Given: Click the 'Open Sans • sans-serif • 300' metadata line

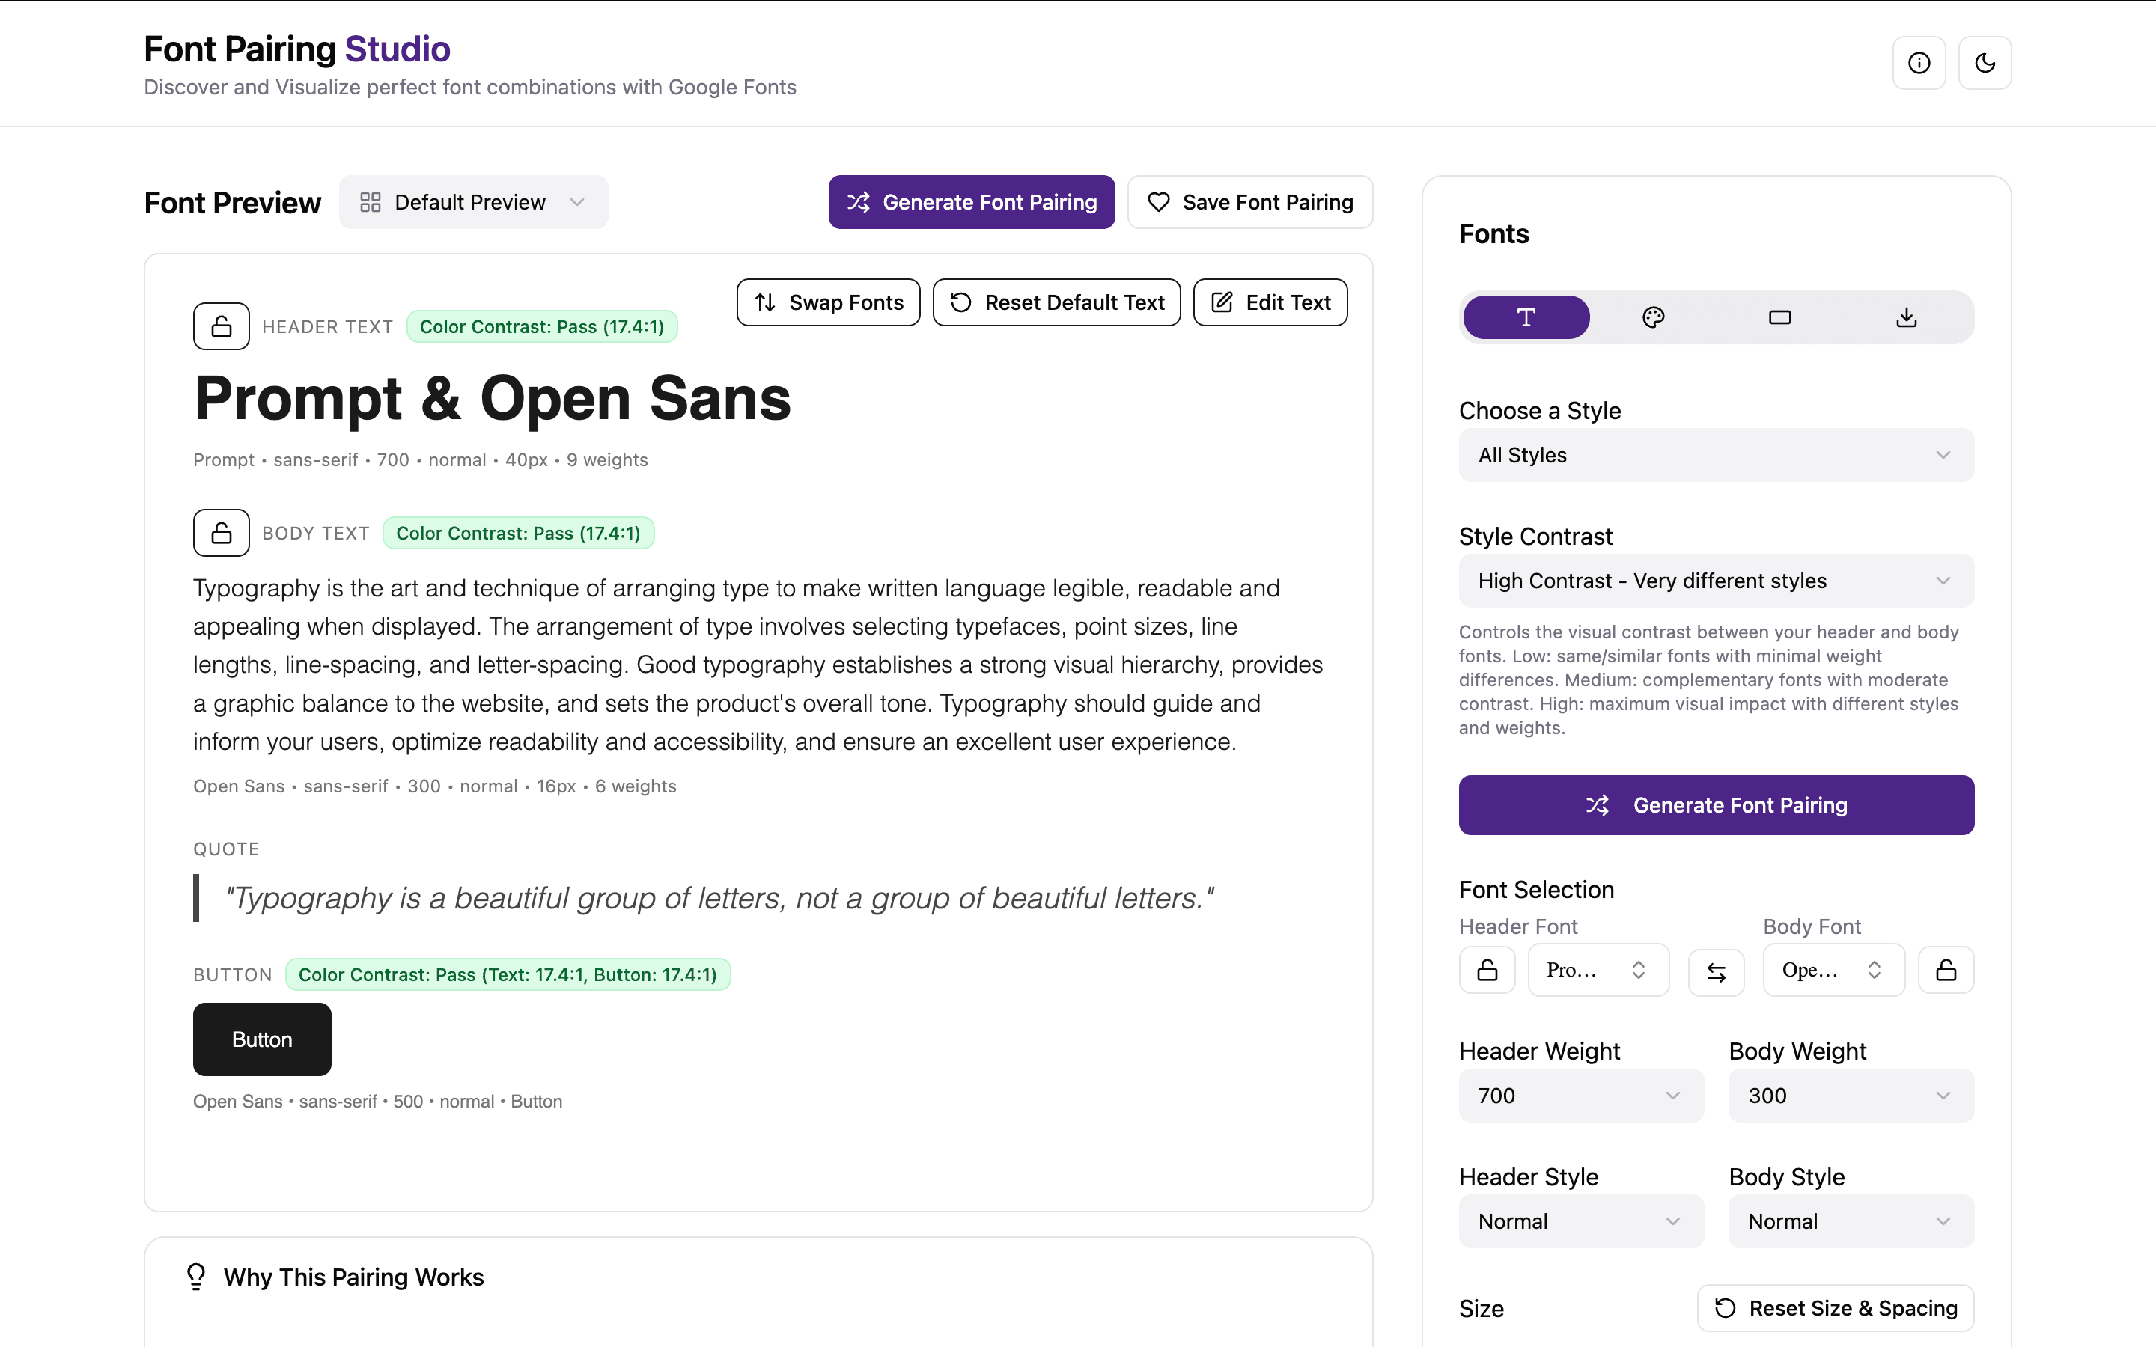Looking at the screenshot, I should (435, 786).
